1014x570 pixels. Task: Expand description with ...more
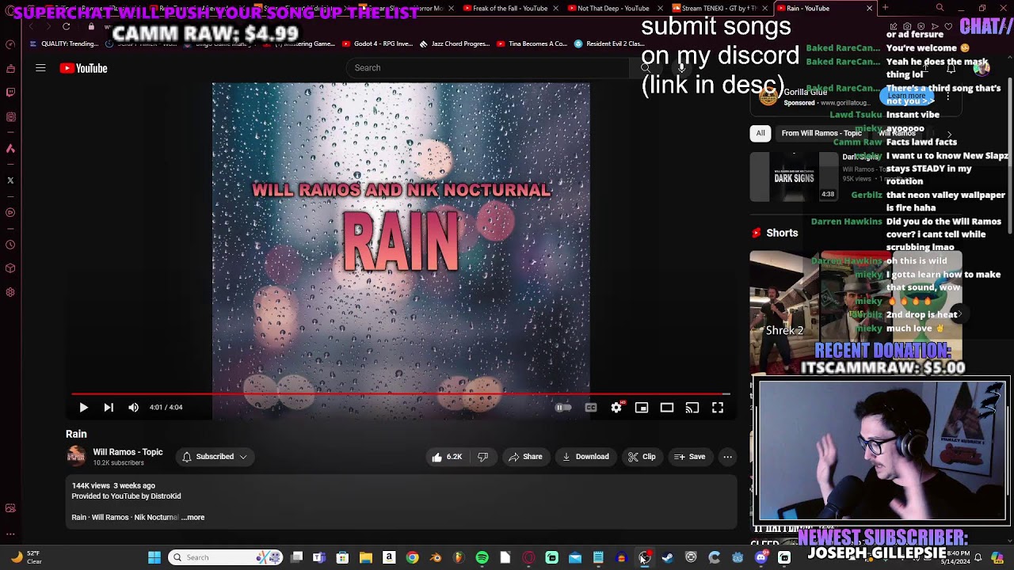pyautogui.click(x=193, y=518)
